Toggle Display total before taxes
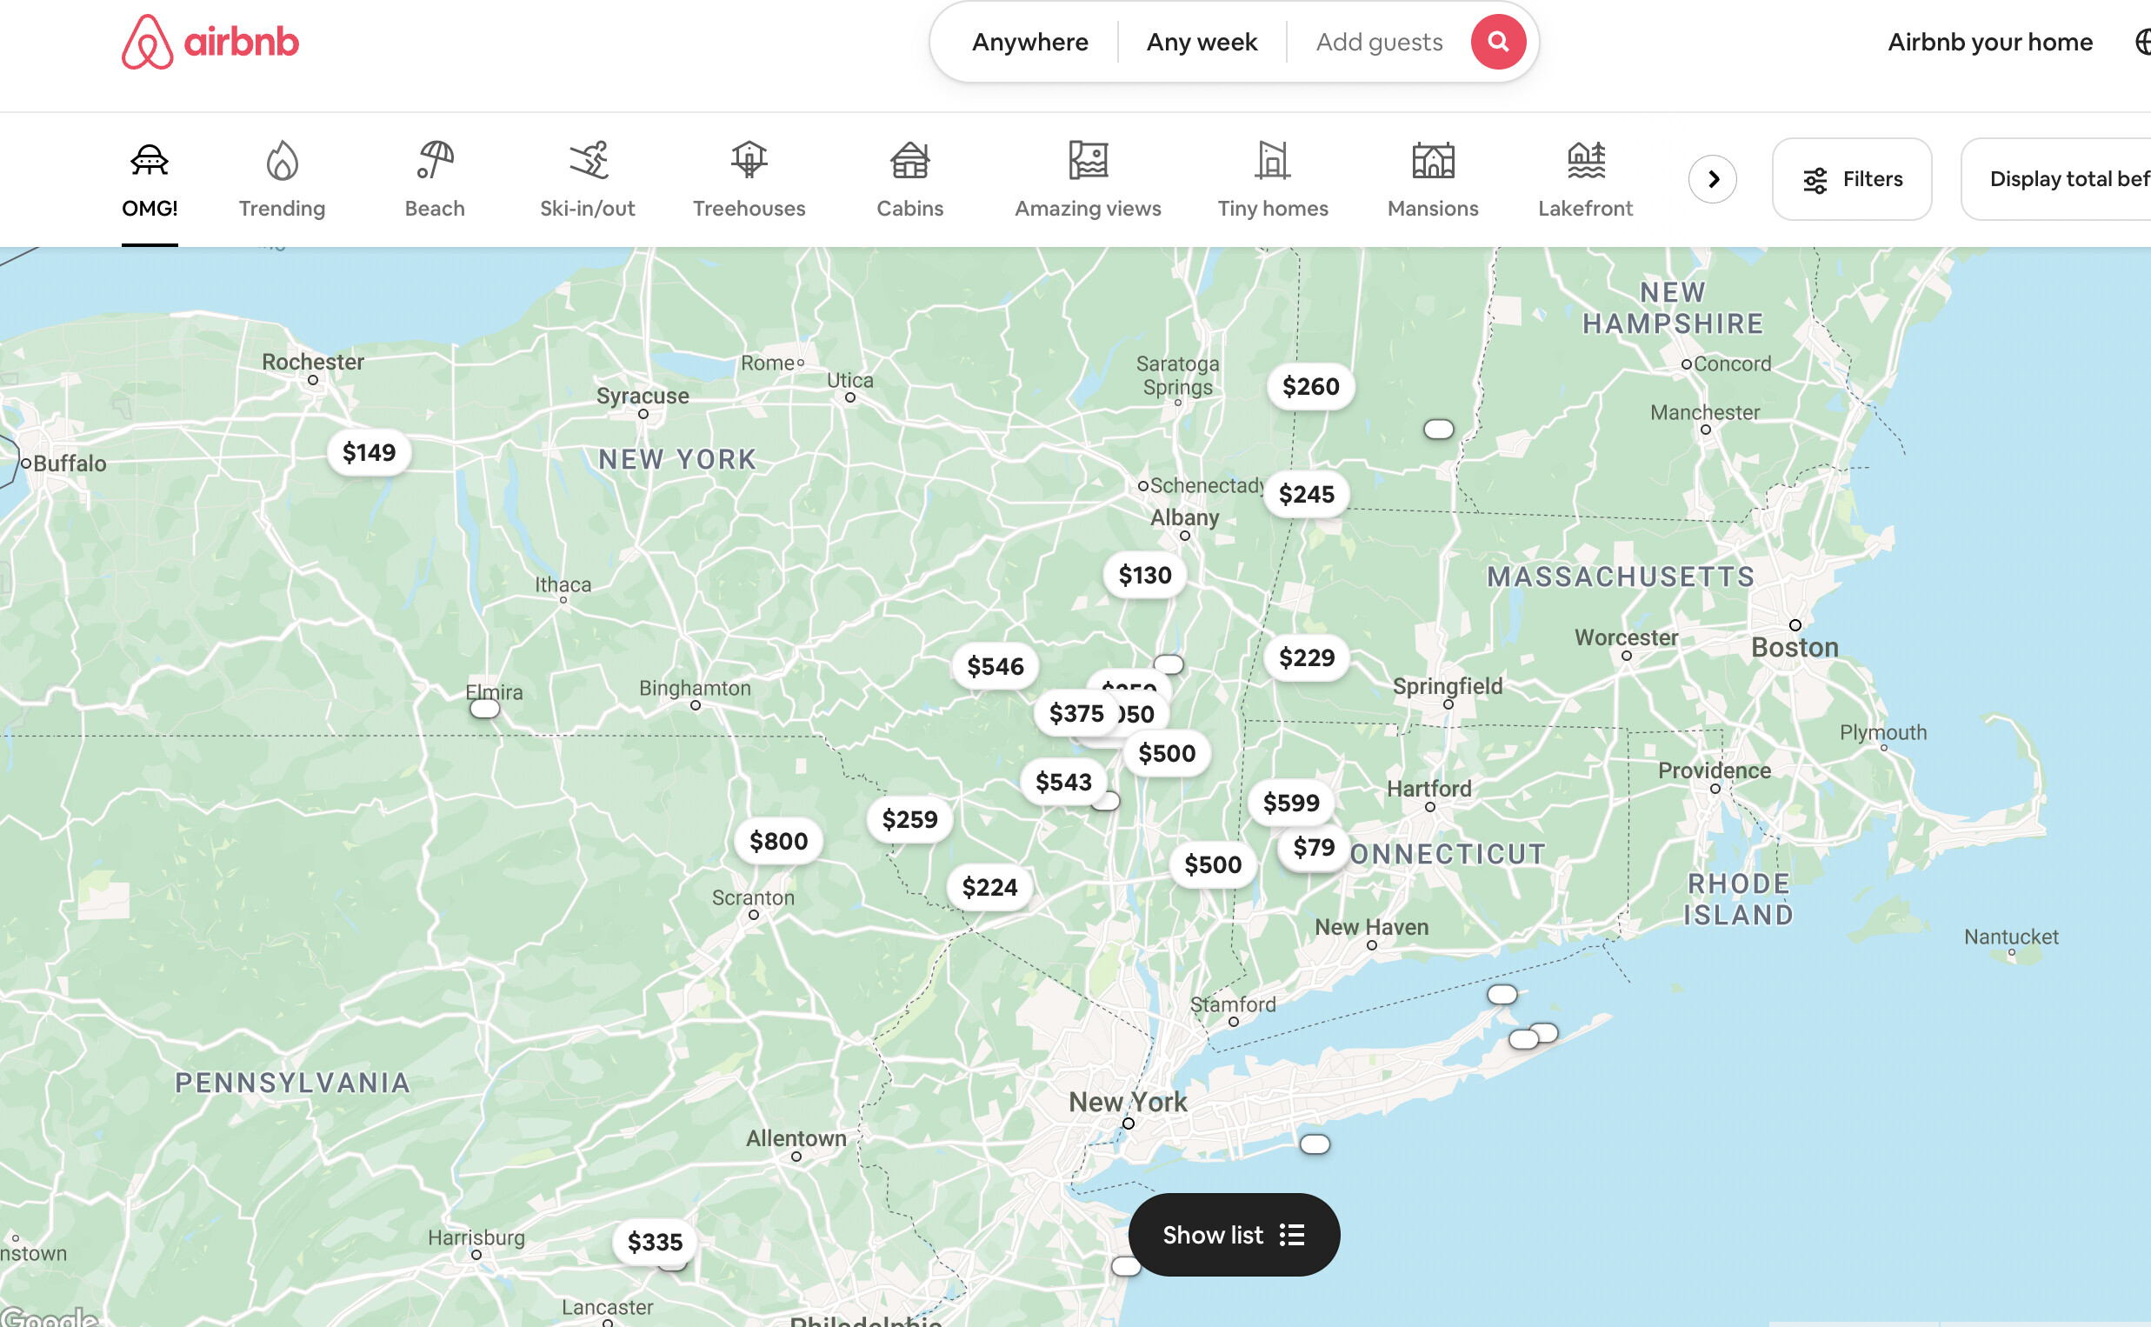 (x=2055, y=179)
